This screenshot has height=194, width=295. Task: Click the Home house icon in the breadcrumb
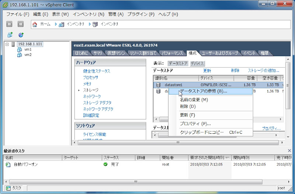click(x=35, y=24)
